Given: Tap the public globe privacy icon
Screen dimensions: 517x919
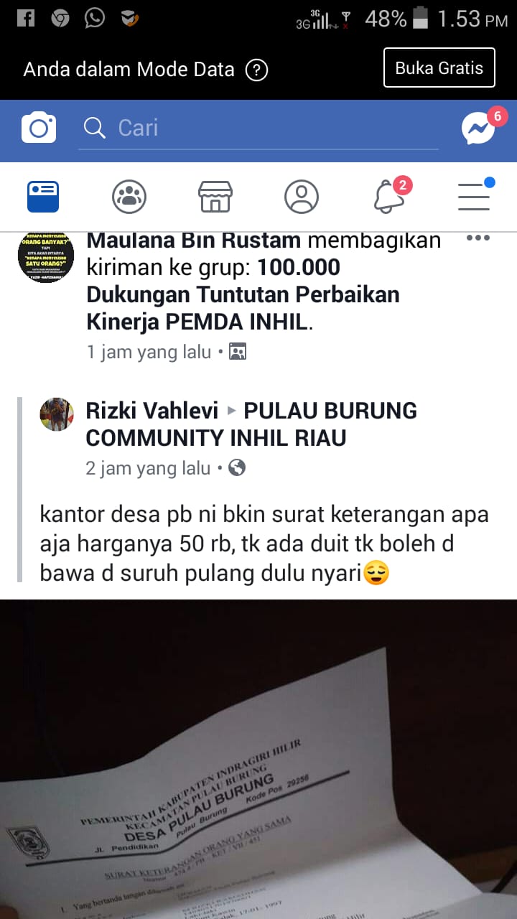Looking at the screenshot, I should [x=237, y=468].
